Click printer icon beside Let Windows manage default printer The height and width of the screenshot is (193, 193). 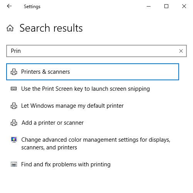(x=14, y=106)
